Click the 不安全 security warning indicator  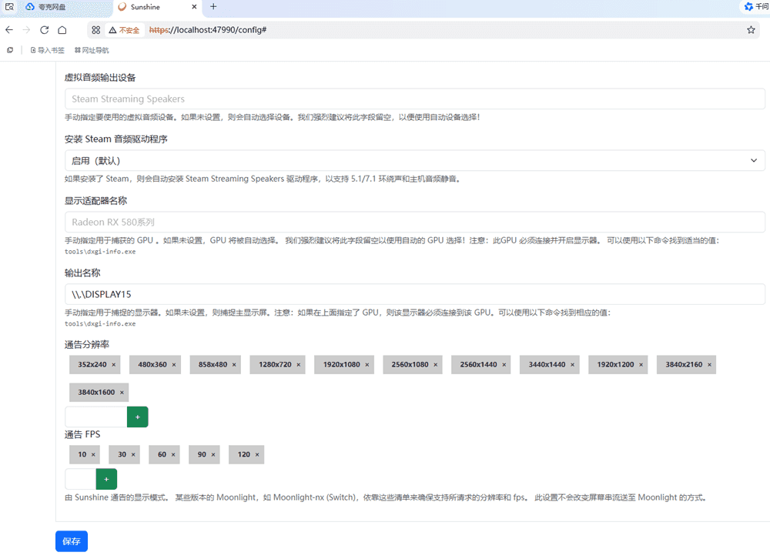tap(124, 30)
